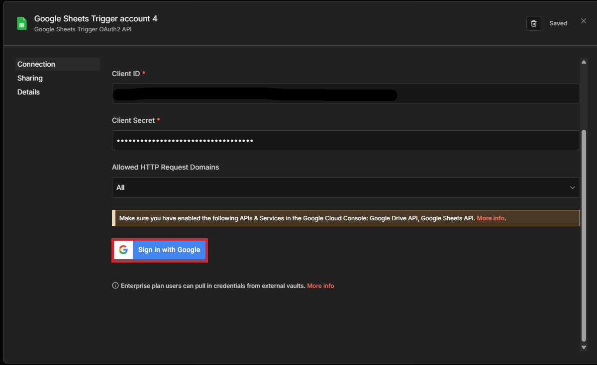Viewport: 597px width, 365px height.
Task: Select the Details tab
Action: (x=29, y=92)
